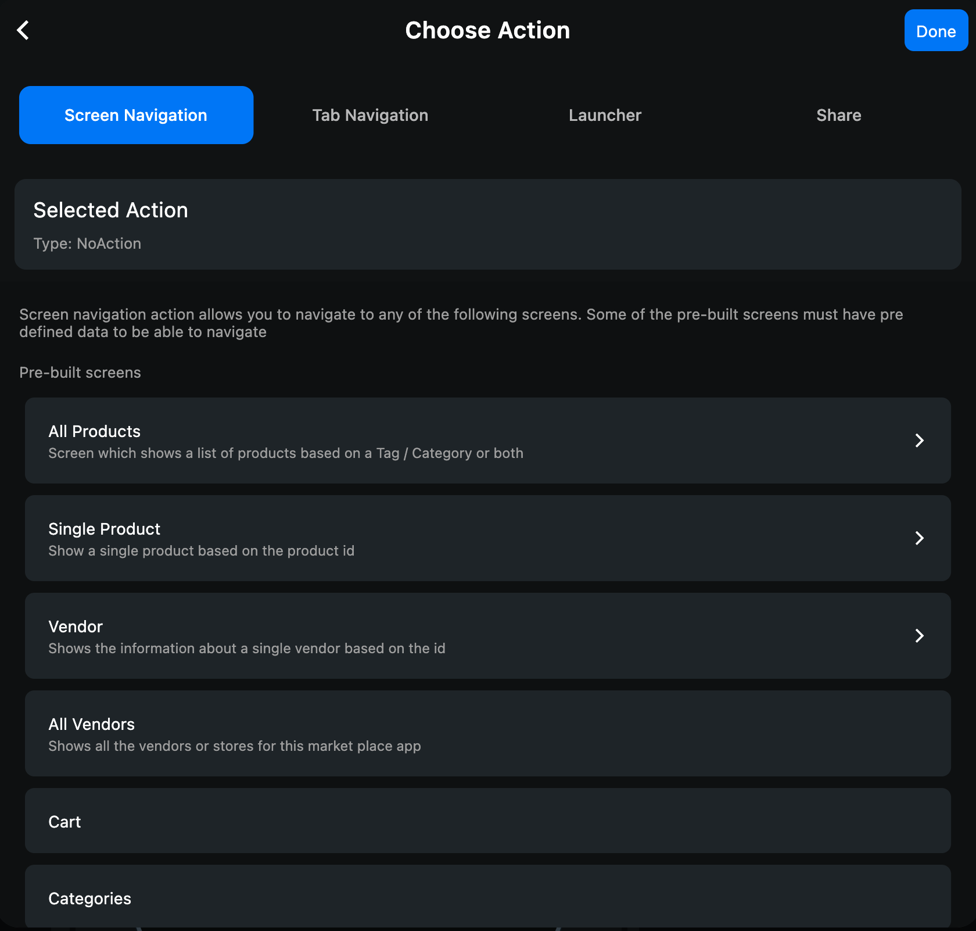Click 'Shows the information about a single vendor' text
976x931 pixels.
[x=247, y=649]
